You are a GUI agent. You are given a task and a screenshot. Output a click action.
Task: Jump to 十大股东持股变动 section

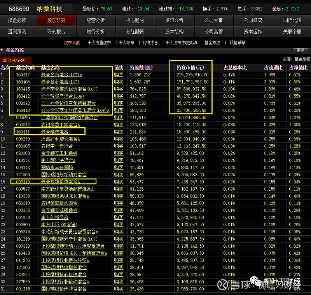click(181, 43)
